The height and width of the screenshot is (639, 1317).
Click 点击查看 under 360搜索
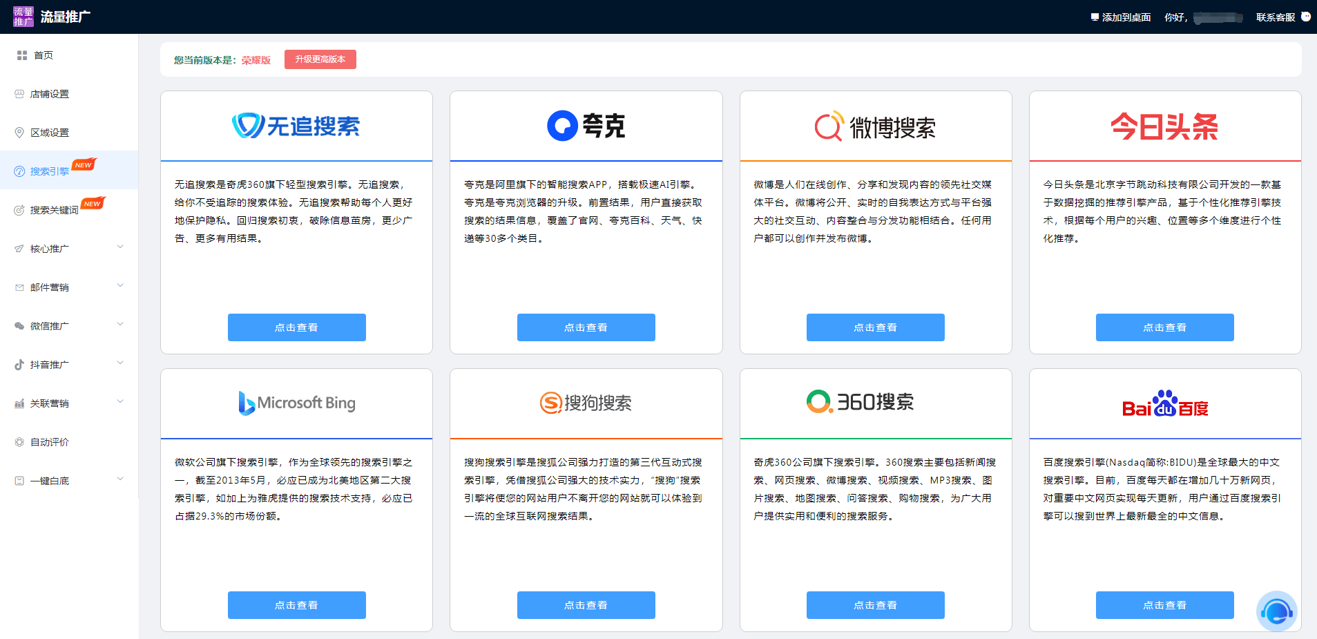click(875, 605)
